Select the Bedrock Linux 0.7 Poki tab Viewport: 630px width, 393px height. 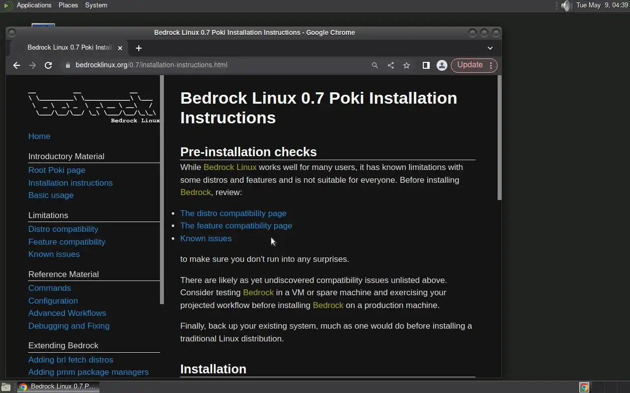coord(69,48)
